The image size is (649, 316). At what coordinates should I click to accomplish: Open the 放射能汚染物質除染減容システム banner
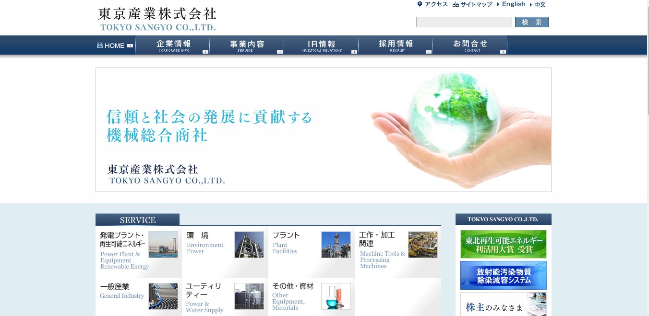(504, 275)
